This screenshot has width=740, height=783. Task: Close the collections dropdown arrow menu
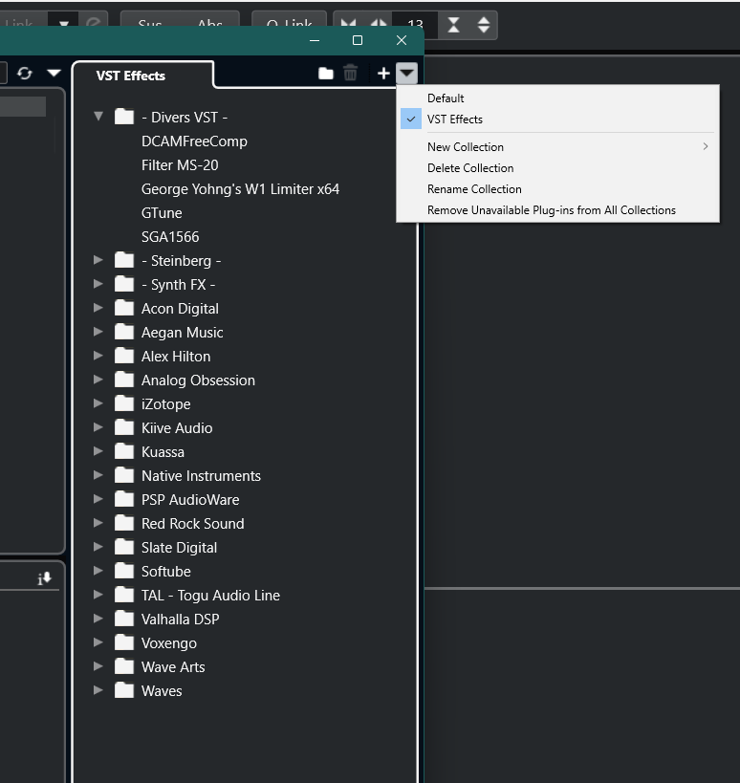[407, 74]
